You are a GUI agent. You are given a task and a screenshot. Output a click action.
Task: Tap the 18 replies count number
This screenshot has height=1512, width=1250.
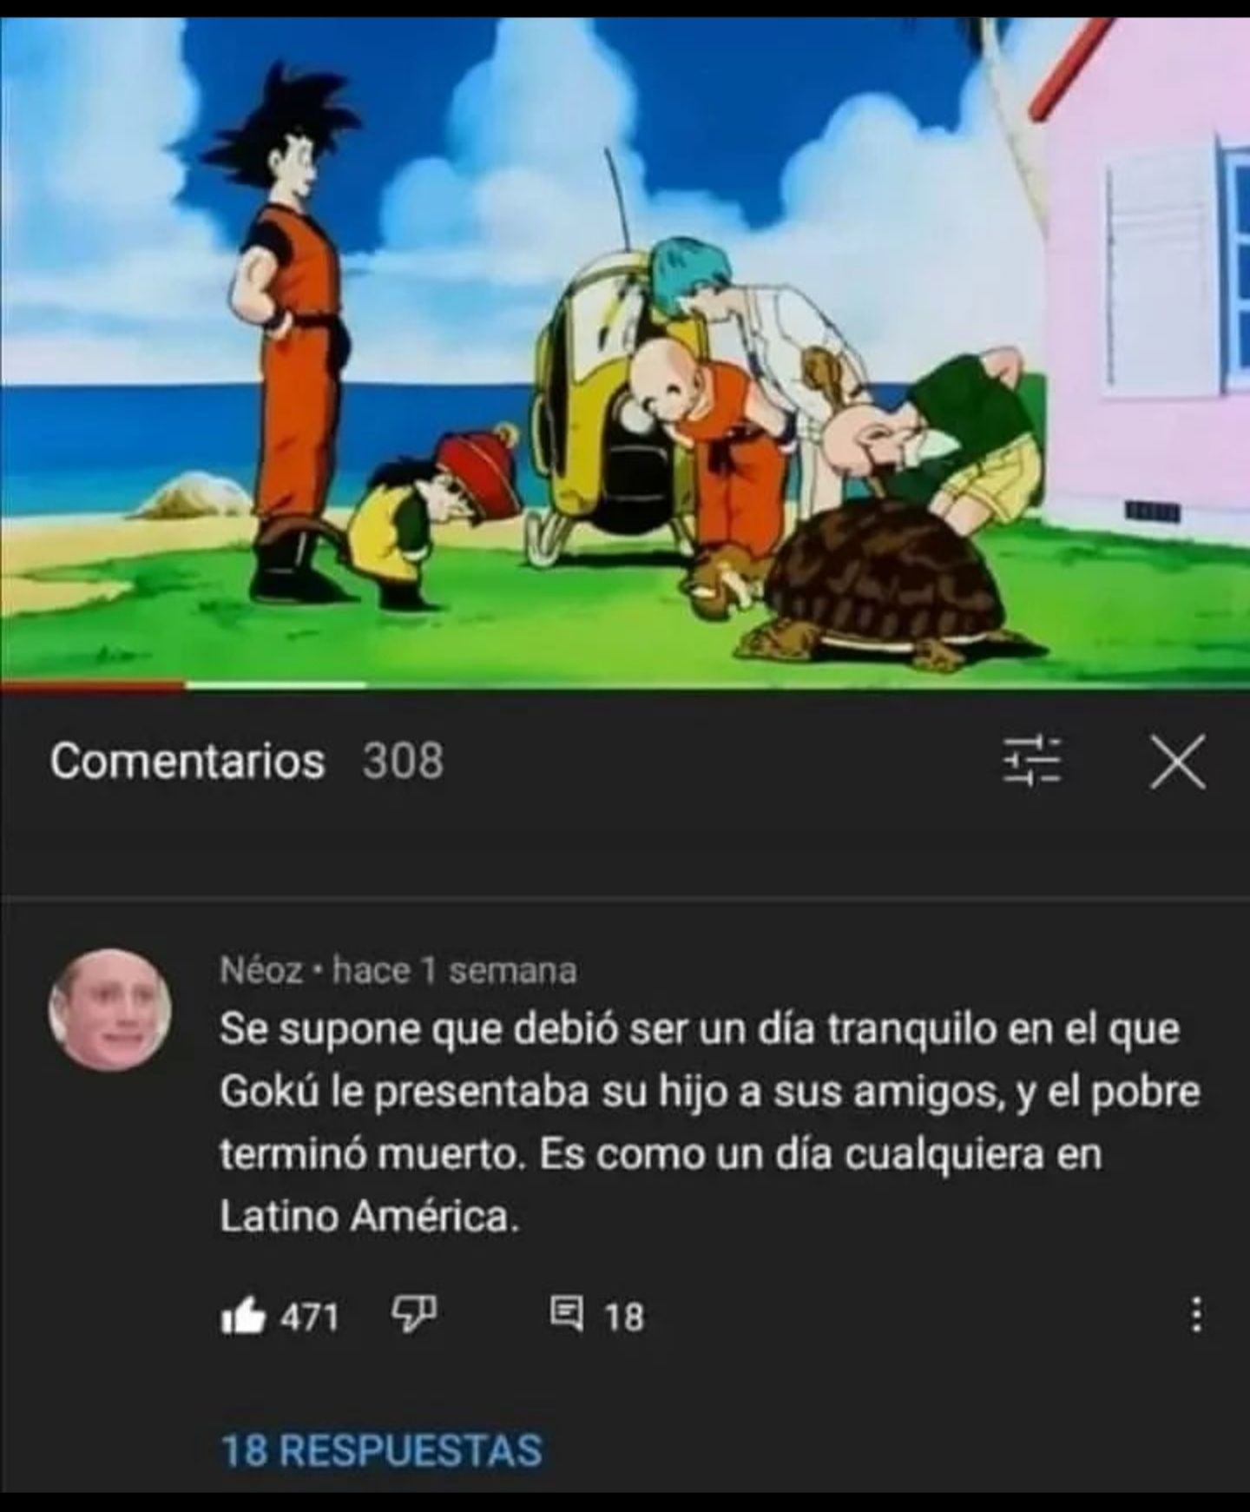(x=624, y=1317)
